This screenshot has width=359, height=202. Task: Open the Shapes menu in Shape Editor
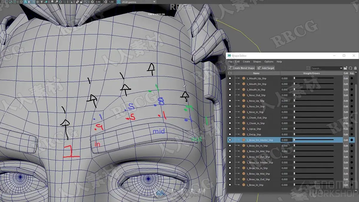point(257,62)
